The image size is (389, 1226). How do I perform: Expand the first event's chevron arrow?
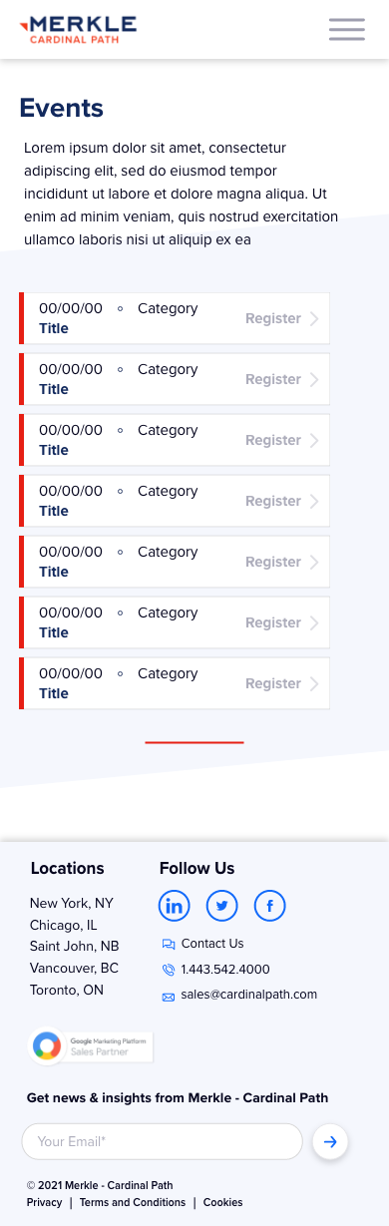[314, 319]
